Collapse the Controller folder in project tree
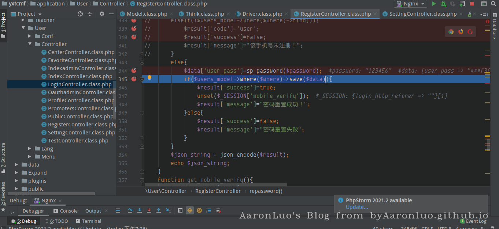 [30, 44]
